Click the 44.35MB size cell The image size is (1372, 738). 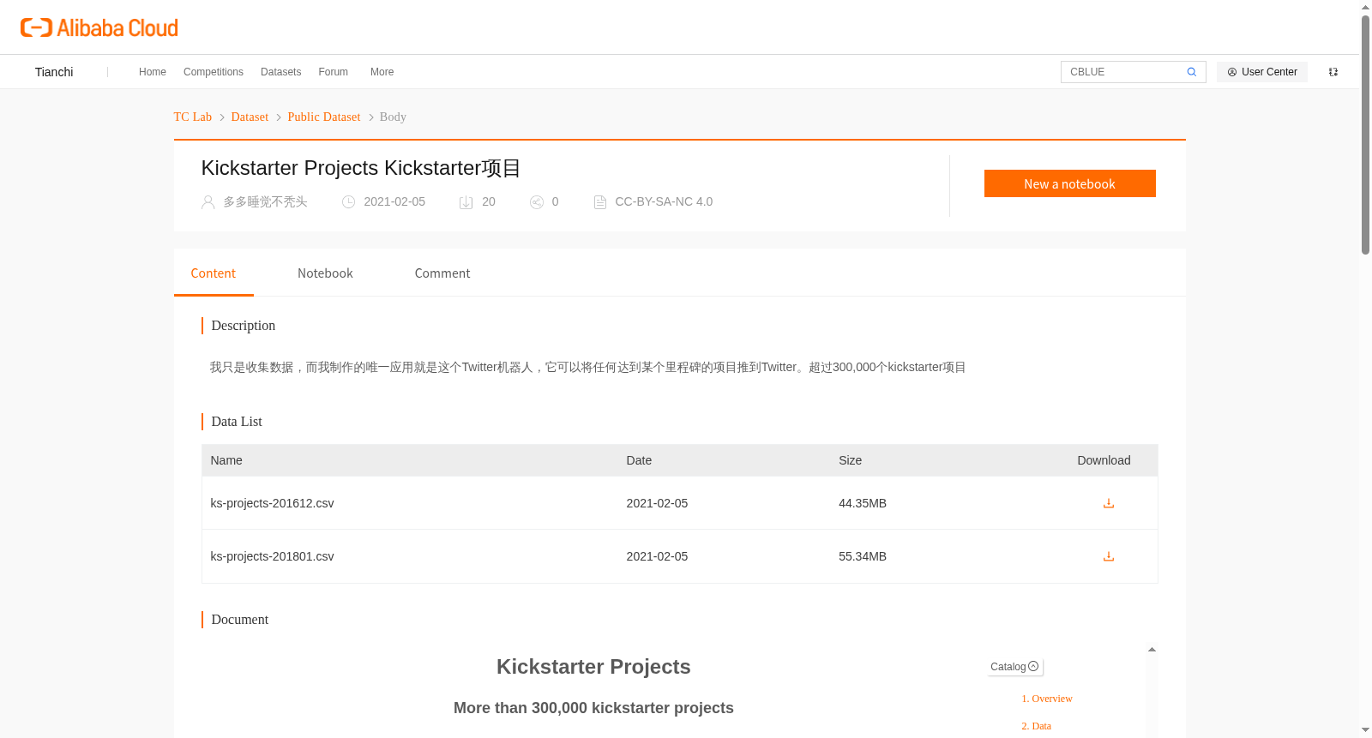click(863, 503)
